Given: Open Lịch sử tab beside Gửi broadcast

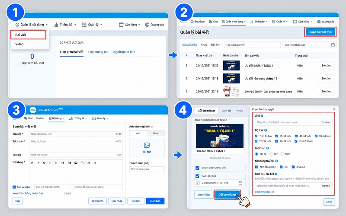Looking at the screenshot, I should [x=226, y=111].
